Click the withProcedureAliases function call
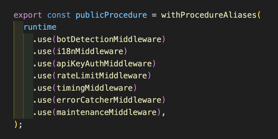The image size is (278, 139). (x=209, y=15)
